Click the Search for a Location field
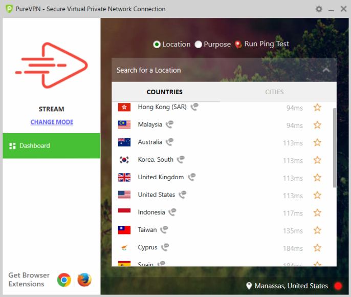351x297 pixels. (224, 70)
